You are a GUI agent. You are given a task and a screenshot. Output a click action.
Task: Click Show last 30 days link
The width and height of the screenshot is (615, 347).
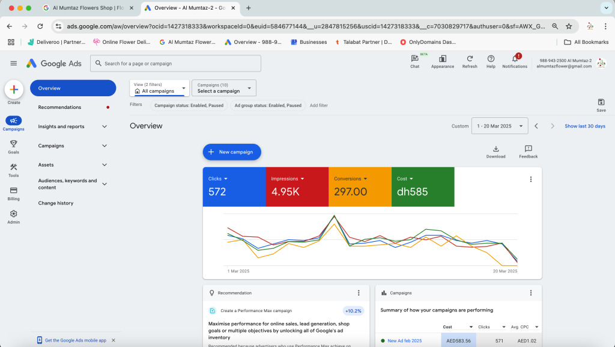click(x=585, y=126)
